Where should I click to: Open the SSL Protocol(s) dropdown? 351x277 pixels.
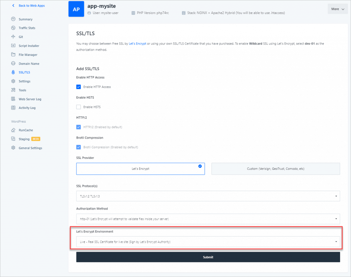pyautogui.click(x=208, y=196)
